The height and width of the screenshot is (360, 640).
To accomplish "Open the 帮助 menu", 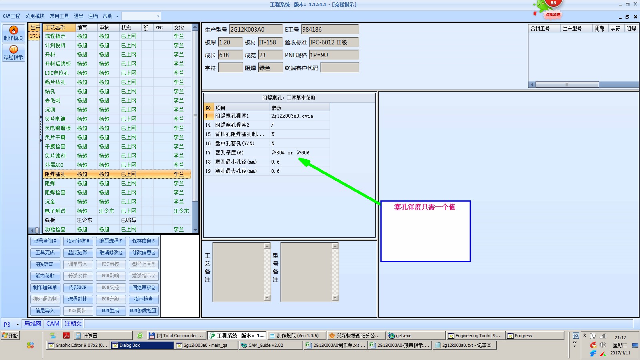I will [107, 16].
